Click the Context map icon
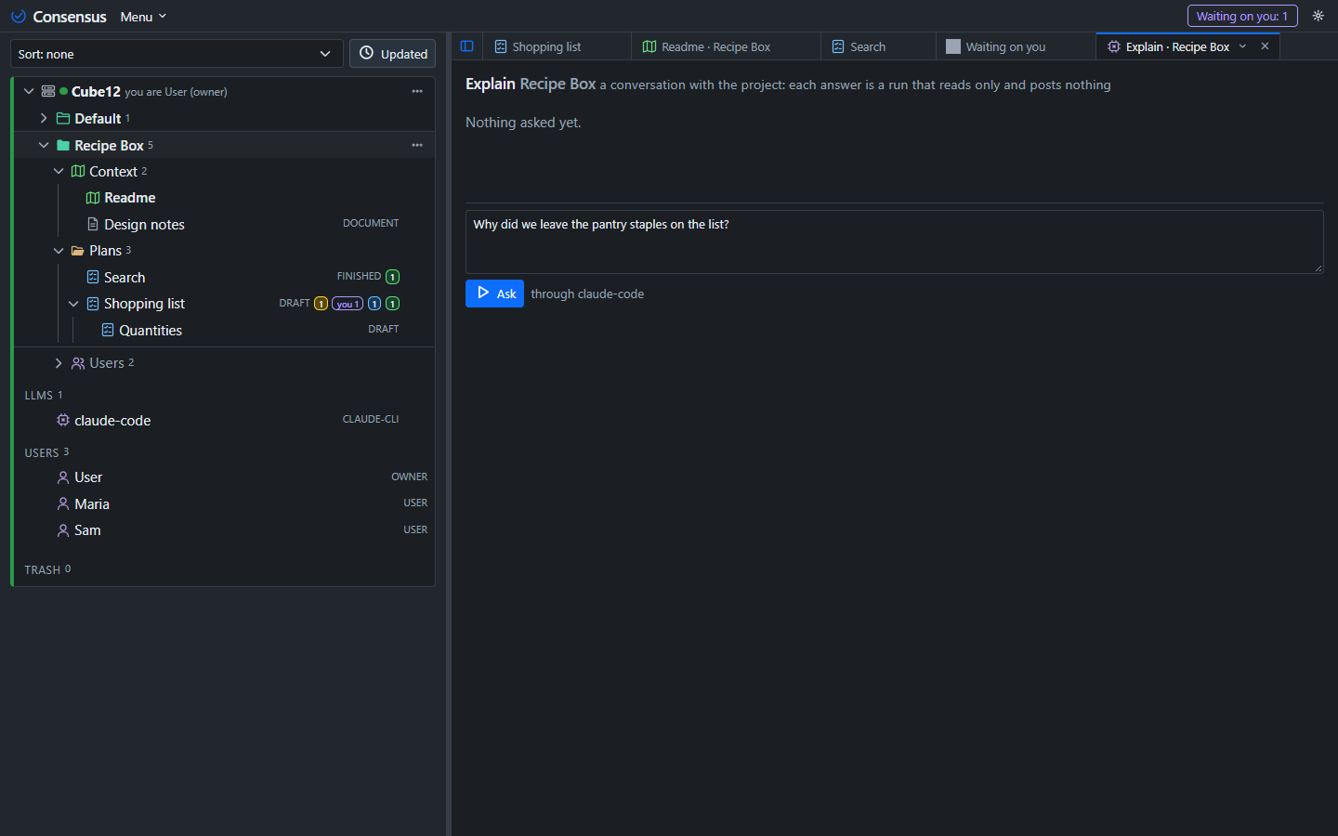This screenshot has height=836, width=1338. (78, 171)
